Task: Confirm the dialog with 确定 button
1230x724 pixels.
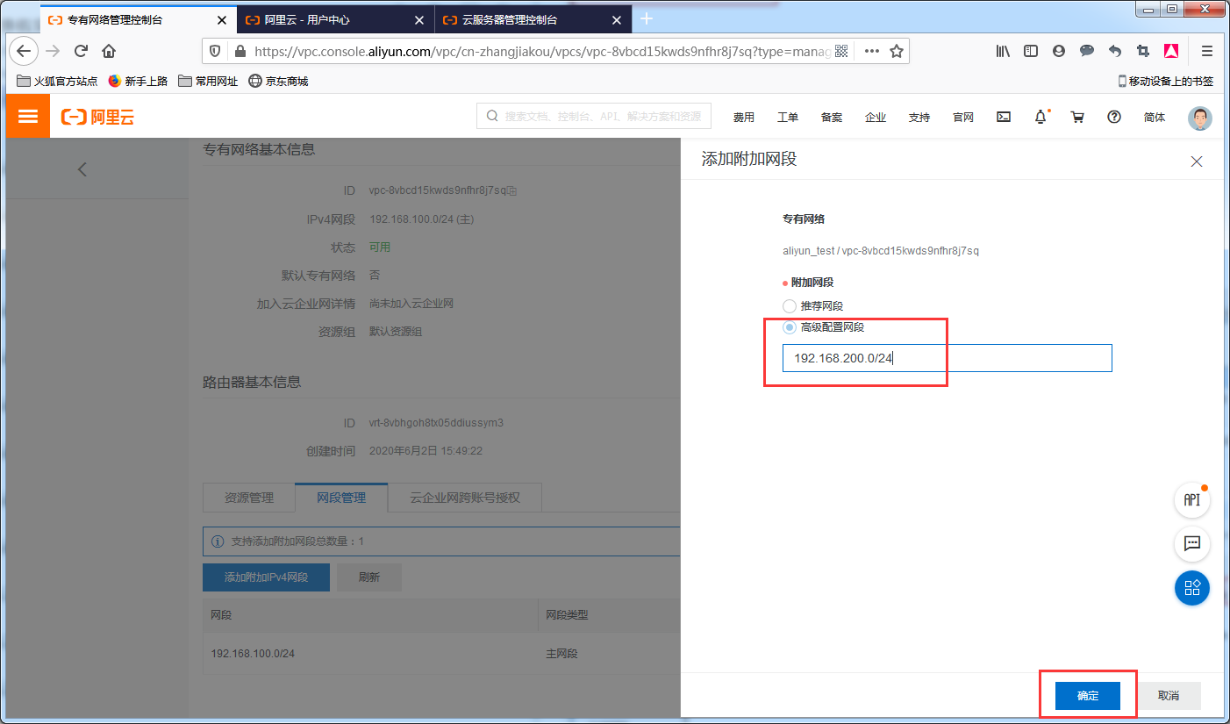Action: (1087, 695)
